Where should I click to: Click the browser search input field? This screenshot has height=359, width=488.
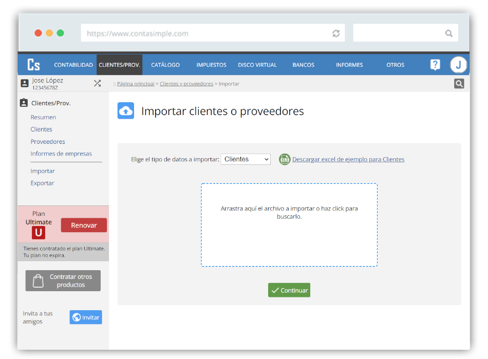(x=405, y=33)
